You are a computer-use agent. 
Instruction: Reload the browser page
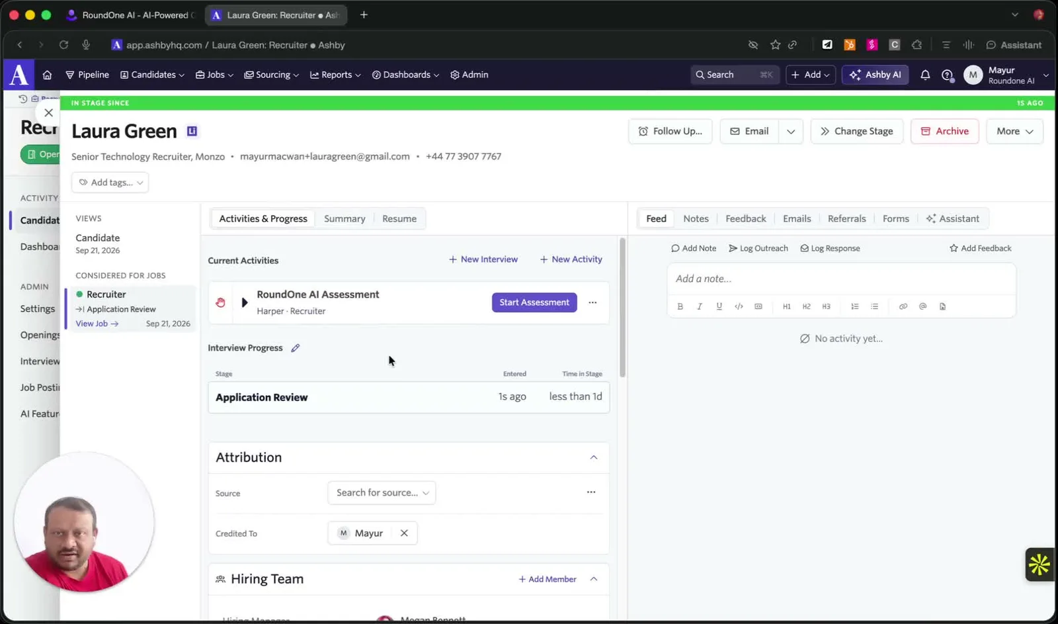click(x=63, y=45)
